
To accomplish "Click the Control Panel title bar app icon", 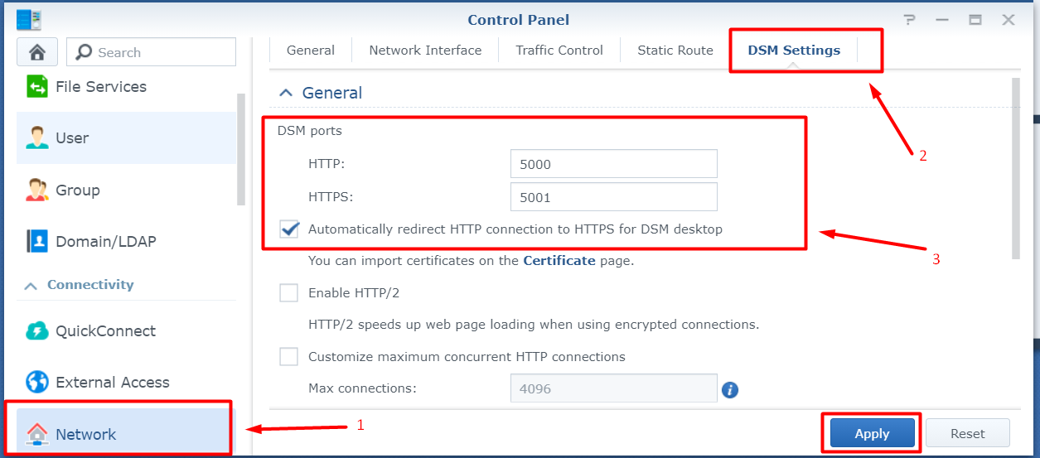I will click(x=29, y=19).
